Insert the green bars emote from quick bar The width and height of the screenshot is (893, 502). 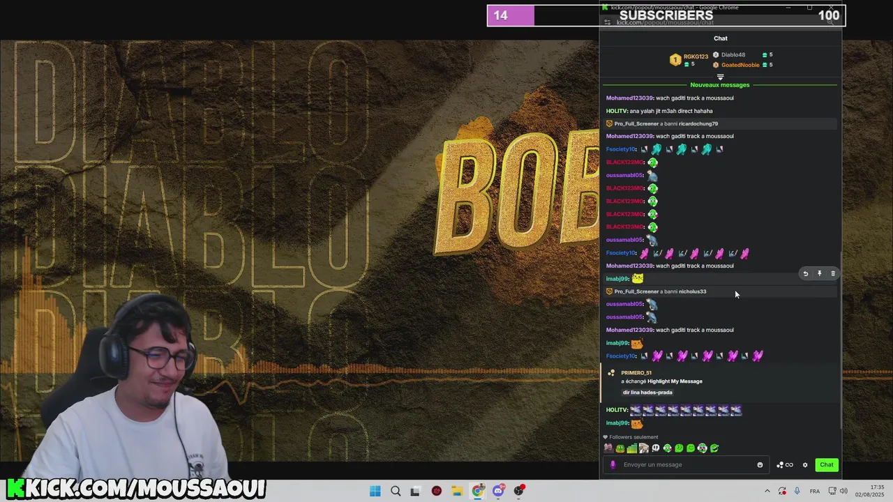(632, 448)
